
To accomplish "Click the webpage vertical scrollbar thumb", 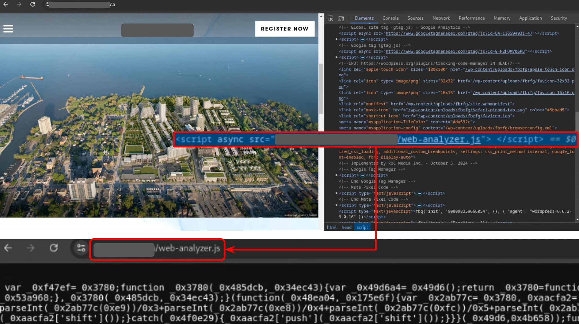I will tap(321, 89).
